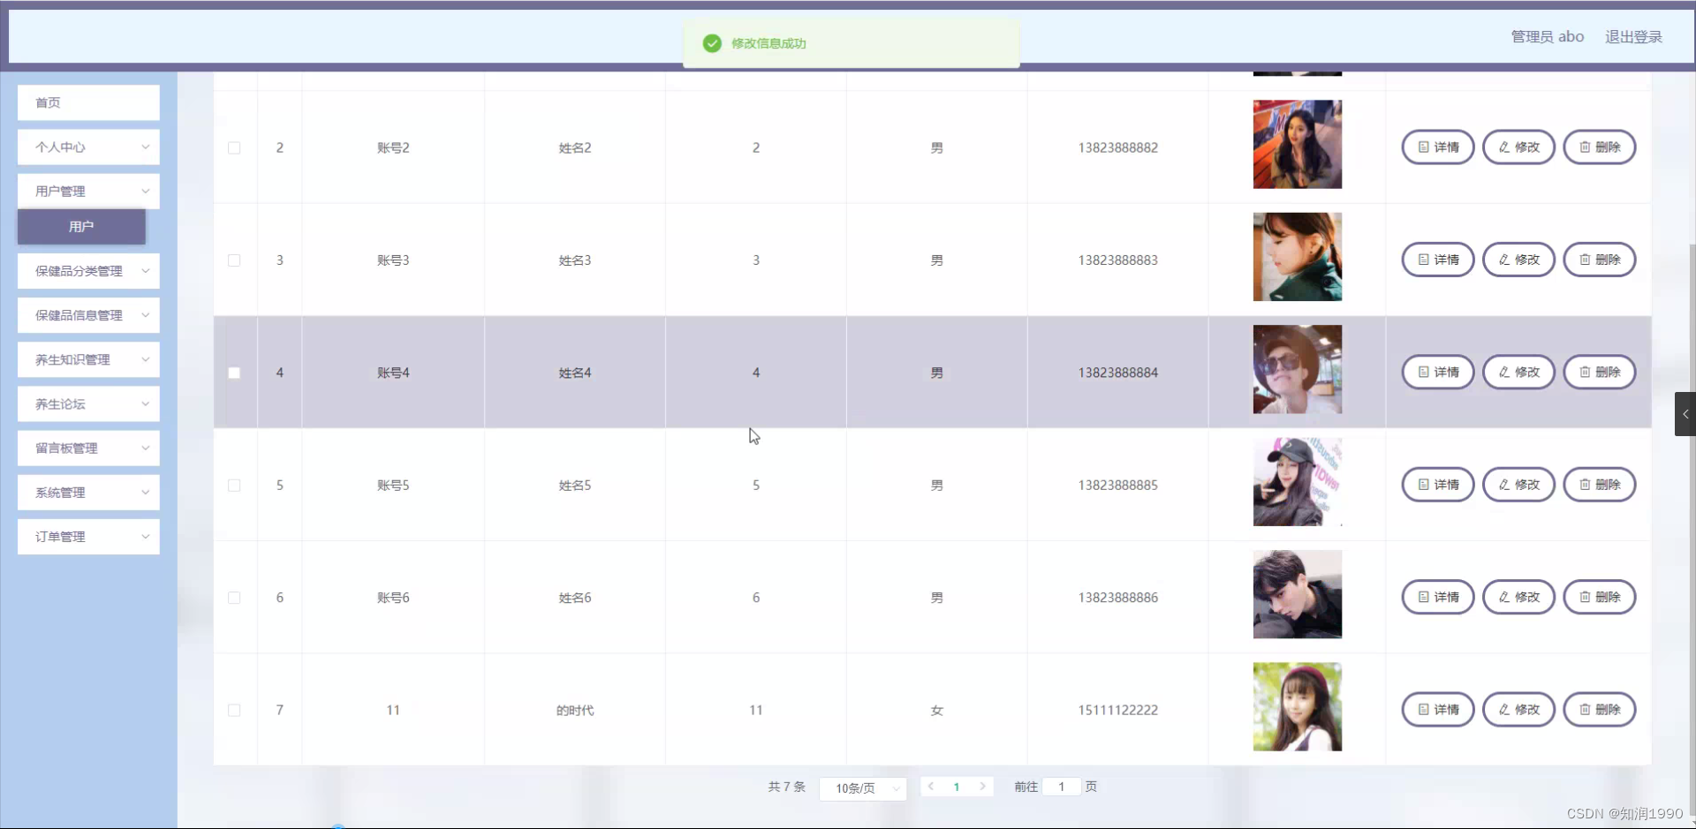The width and height of the screenshot is (1696, 829).
Task: Open the 保健品分类管理 menu item
Action: [x=87, y=270]
